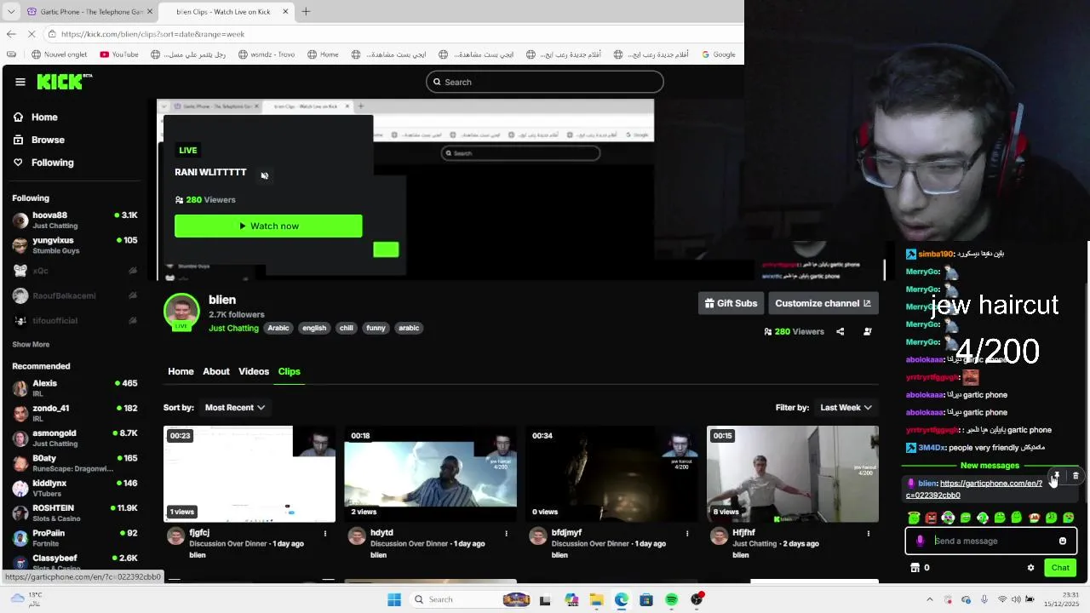This screenshot has width=1090, height=613.
Task: Open hoova88 channel in Following
Action: click(x=75, y=220)
